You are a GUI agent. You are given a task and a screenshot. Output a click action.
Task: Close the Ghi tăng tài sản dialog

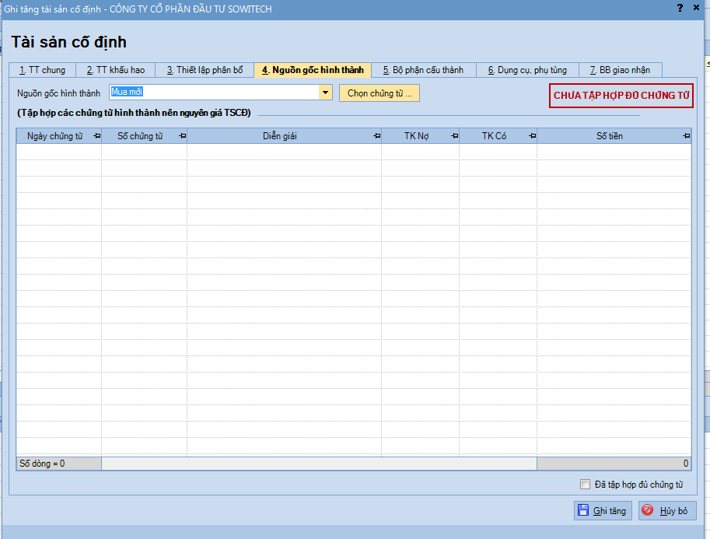697,8
